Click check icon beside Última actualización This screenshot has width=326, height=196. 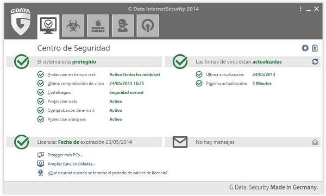[x=199, y=74]
